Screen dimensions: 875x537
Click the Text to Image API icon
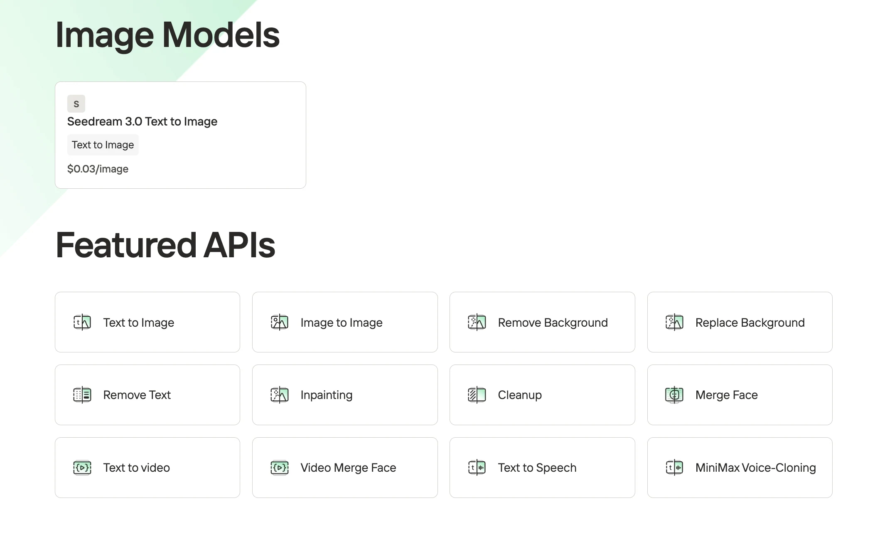click(82, 322)
